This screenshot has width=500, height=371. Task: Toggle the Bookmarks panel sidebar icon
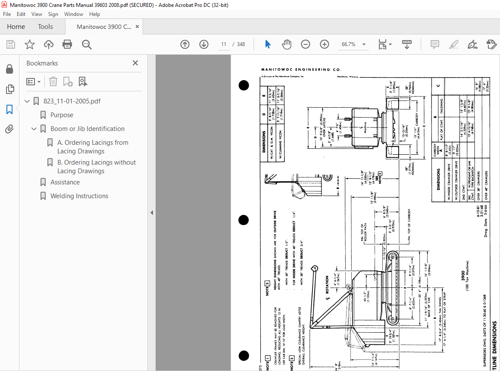click(x=9, y=109)
